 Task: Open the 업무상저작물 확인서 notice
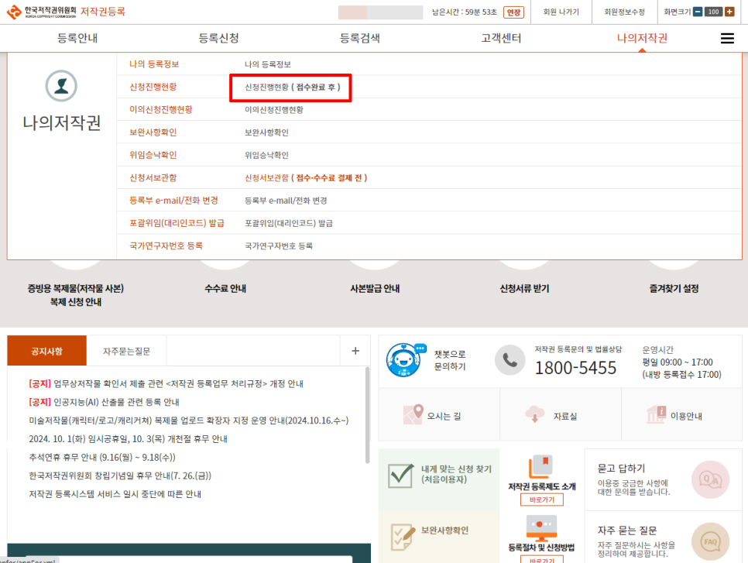(166, 383)
